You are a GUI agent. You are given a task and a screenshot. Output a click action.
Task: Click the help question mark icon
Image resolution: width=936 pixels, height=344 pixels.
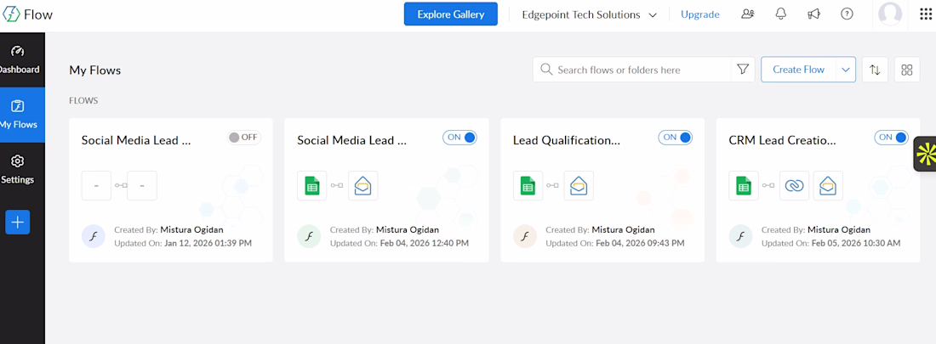pyautogui.click(x=847, y=14)
